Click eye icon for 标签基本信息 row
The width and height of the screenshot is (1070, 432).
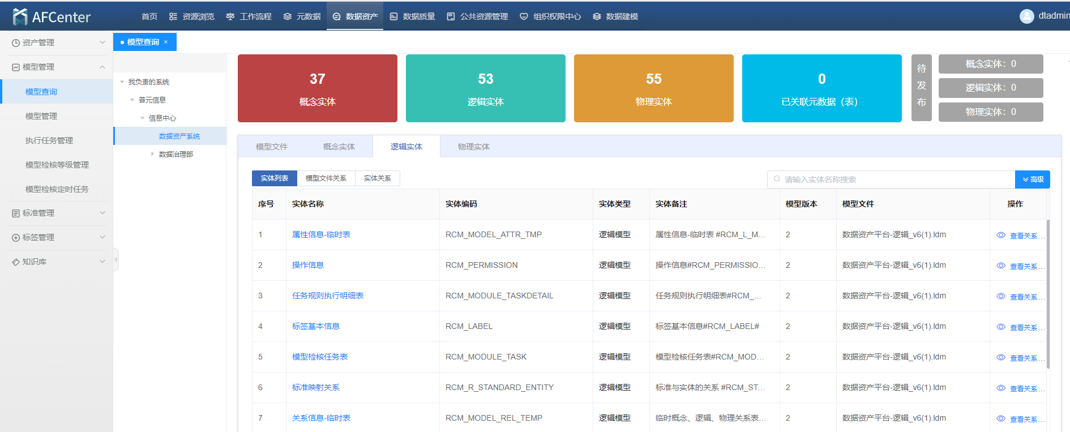pyautogui.click(x=1001, y=327)
